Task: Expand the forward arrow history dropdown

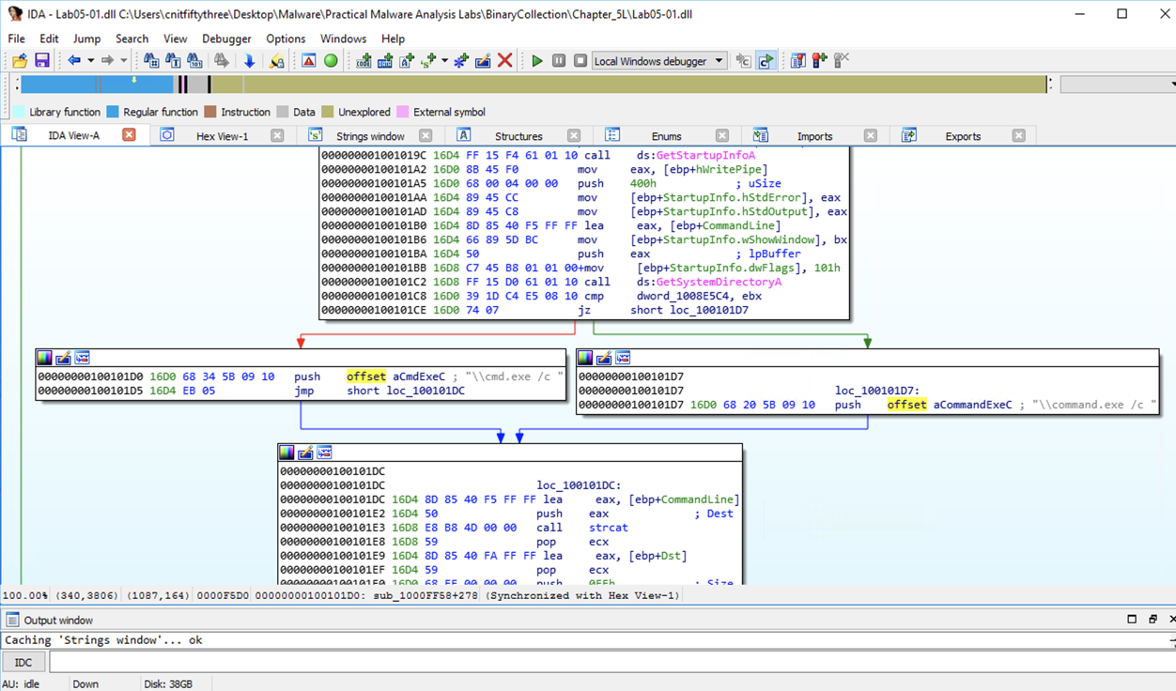Action: click(x=123, y=61)
